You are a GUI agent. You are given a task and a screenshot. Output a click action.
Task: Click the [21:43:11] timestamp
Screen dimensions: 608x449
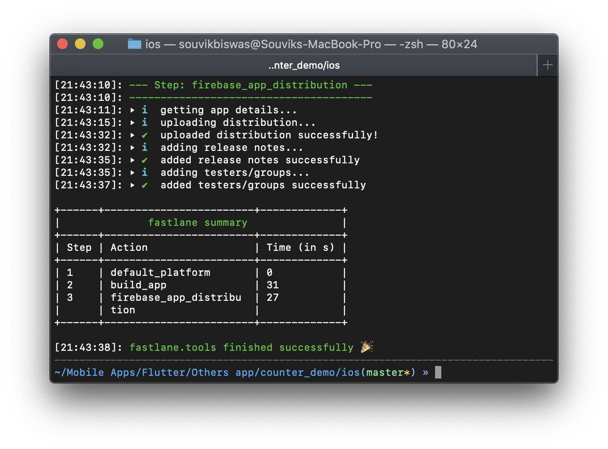[88, 110]
